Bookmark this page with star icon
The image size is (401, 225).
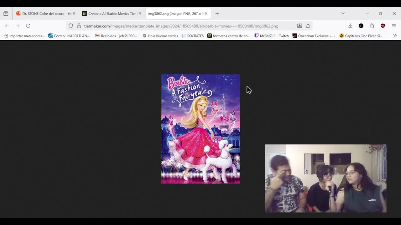pos(308,26)
